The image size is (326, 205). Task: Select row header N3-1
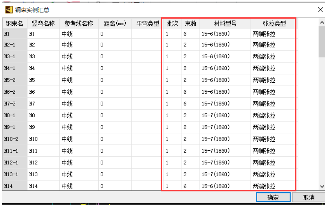pyautogui.click(x=14, y=56)
